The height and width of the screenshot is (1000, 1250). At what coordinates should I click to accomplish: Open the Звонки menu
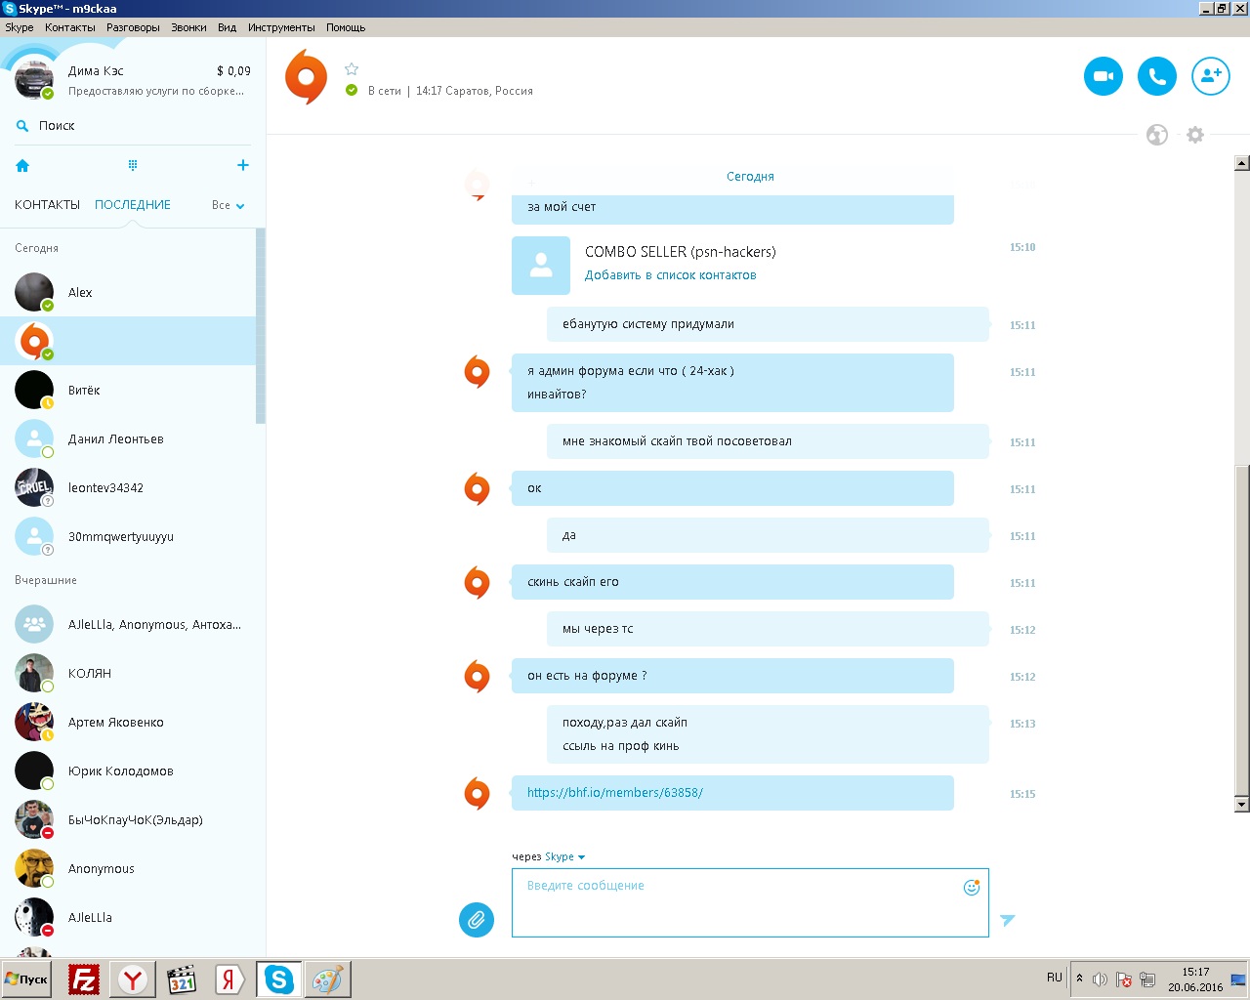tap(188, 27)
